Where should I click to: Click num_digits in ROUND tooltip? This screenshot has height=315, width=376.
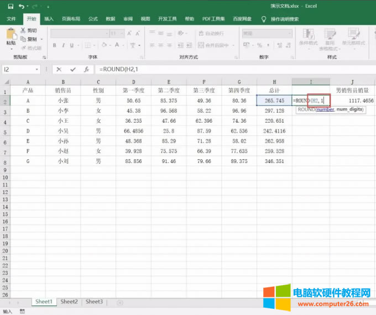(348, 109)
